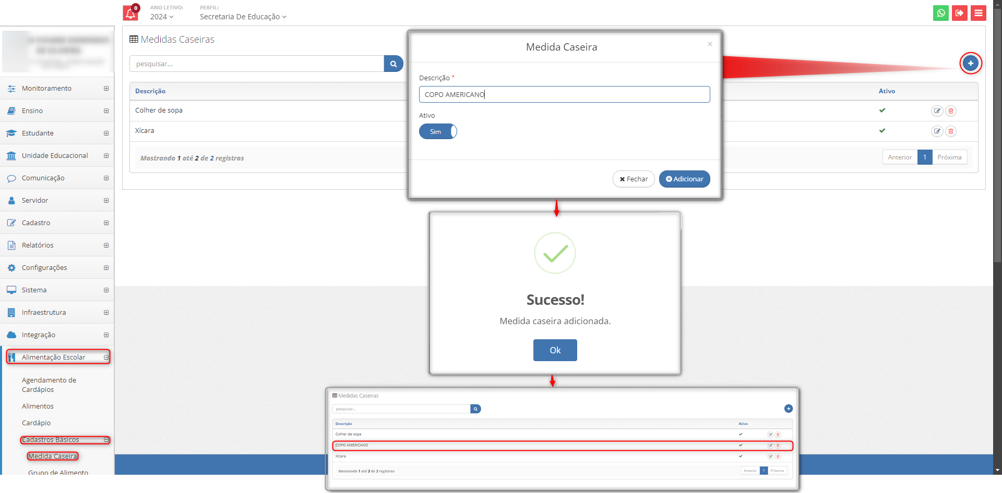This screenshot has height=493, width=1002.
Task: Expand the Estudante menu plus box
Action: click(x=106, y=133)
